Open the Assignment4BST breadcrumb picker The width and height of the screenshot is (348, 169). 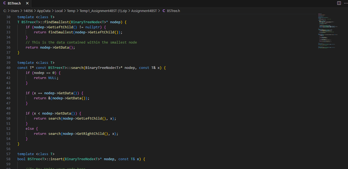[144, 11]
